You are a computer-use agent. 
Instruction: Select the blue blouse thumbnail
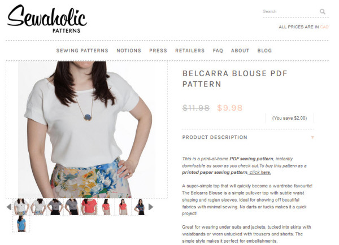pyautogui.click(x=21, y=224)
